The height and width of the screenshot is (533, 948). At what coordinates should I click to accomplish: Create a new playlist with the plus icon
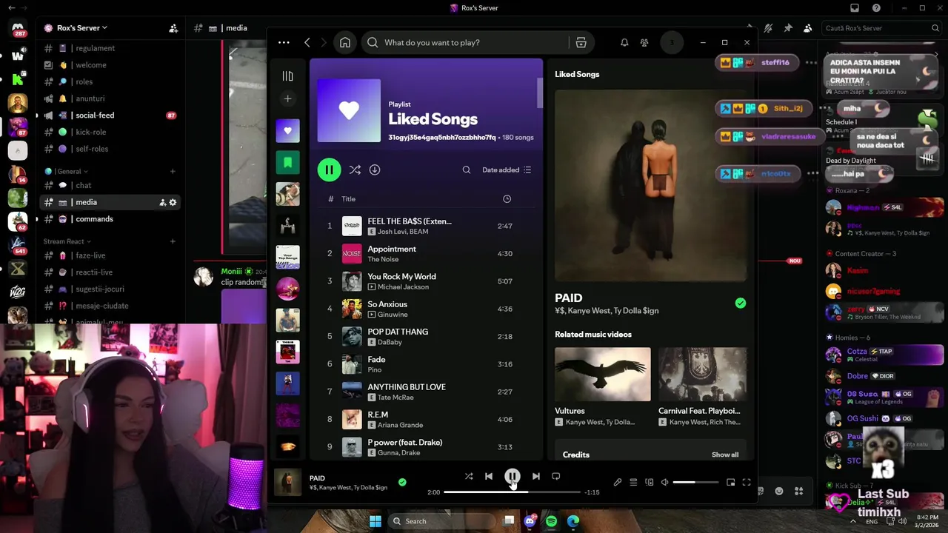tap(287, 98)
